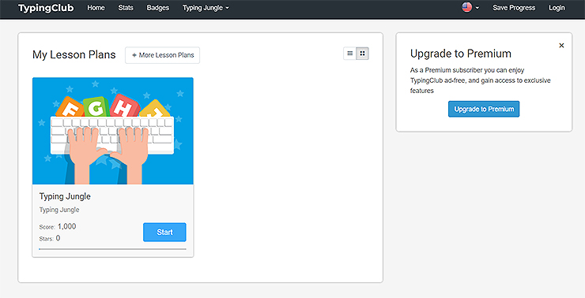Click the Upgrade to Premium button
This screenshot has width=585, height=298.
tap(484, 109)
